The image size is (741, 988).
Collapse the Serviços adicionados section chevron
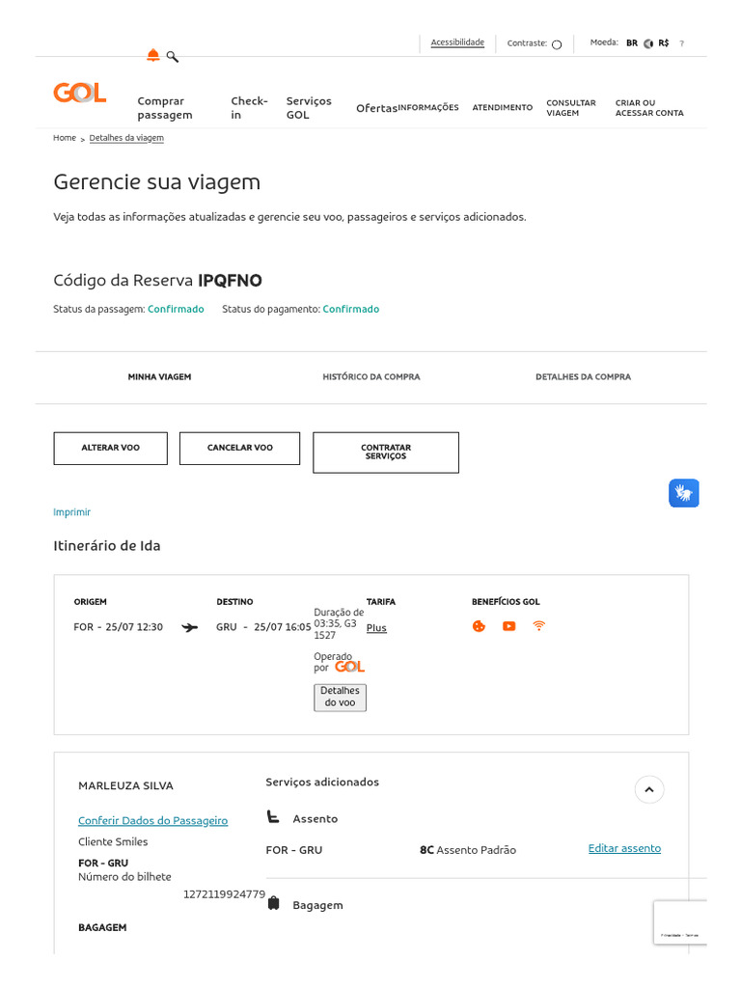[x=649, y=789]
